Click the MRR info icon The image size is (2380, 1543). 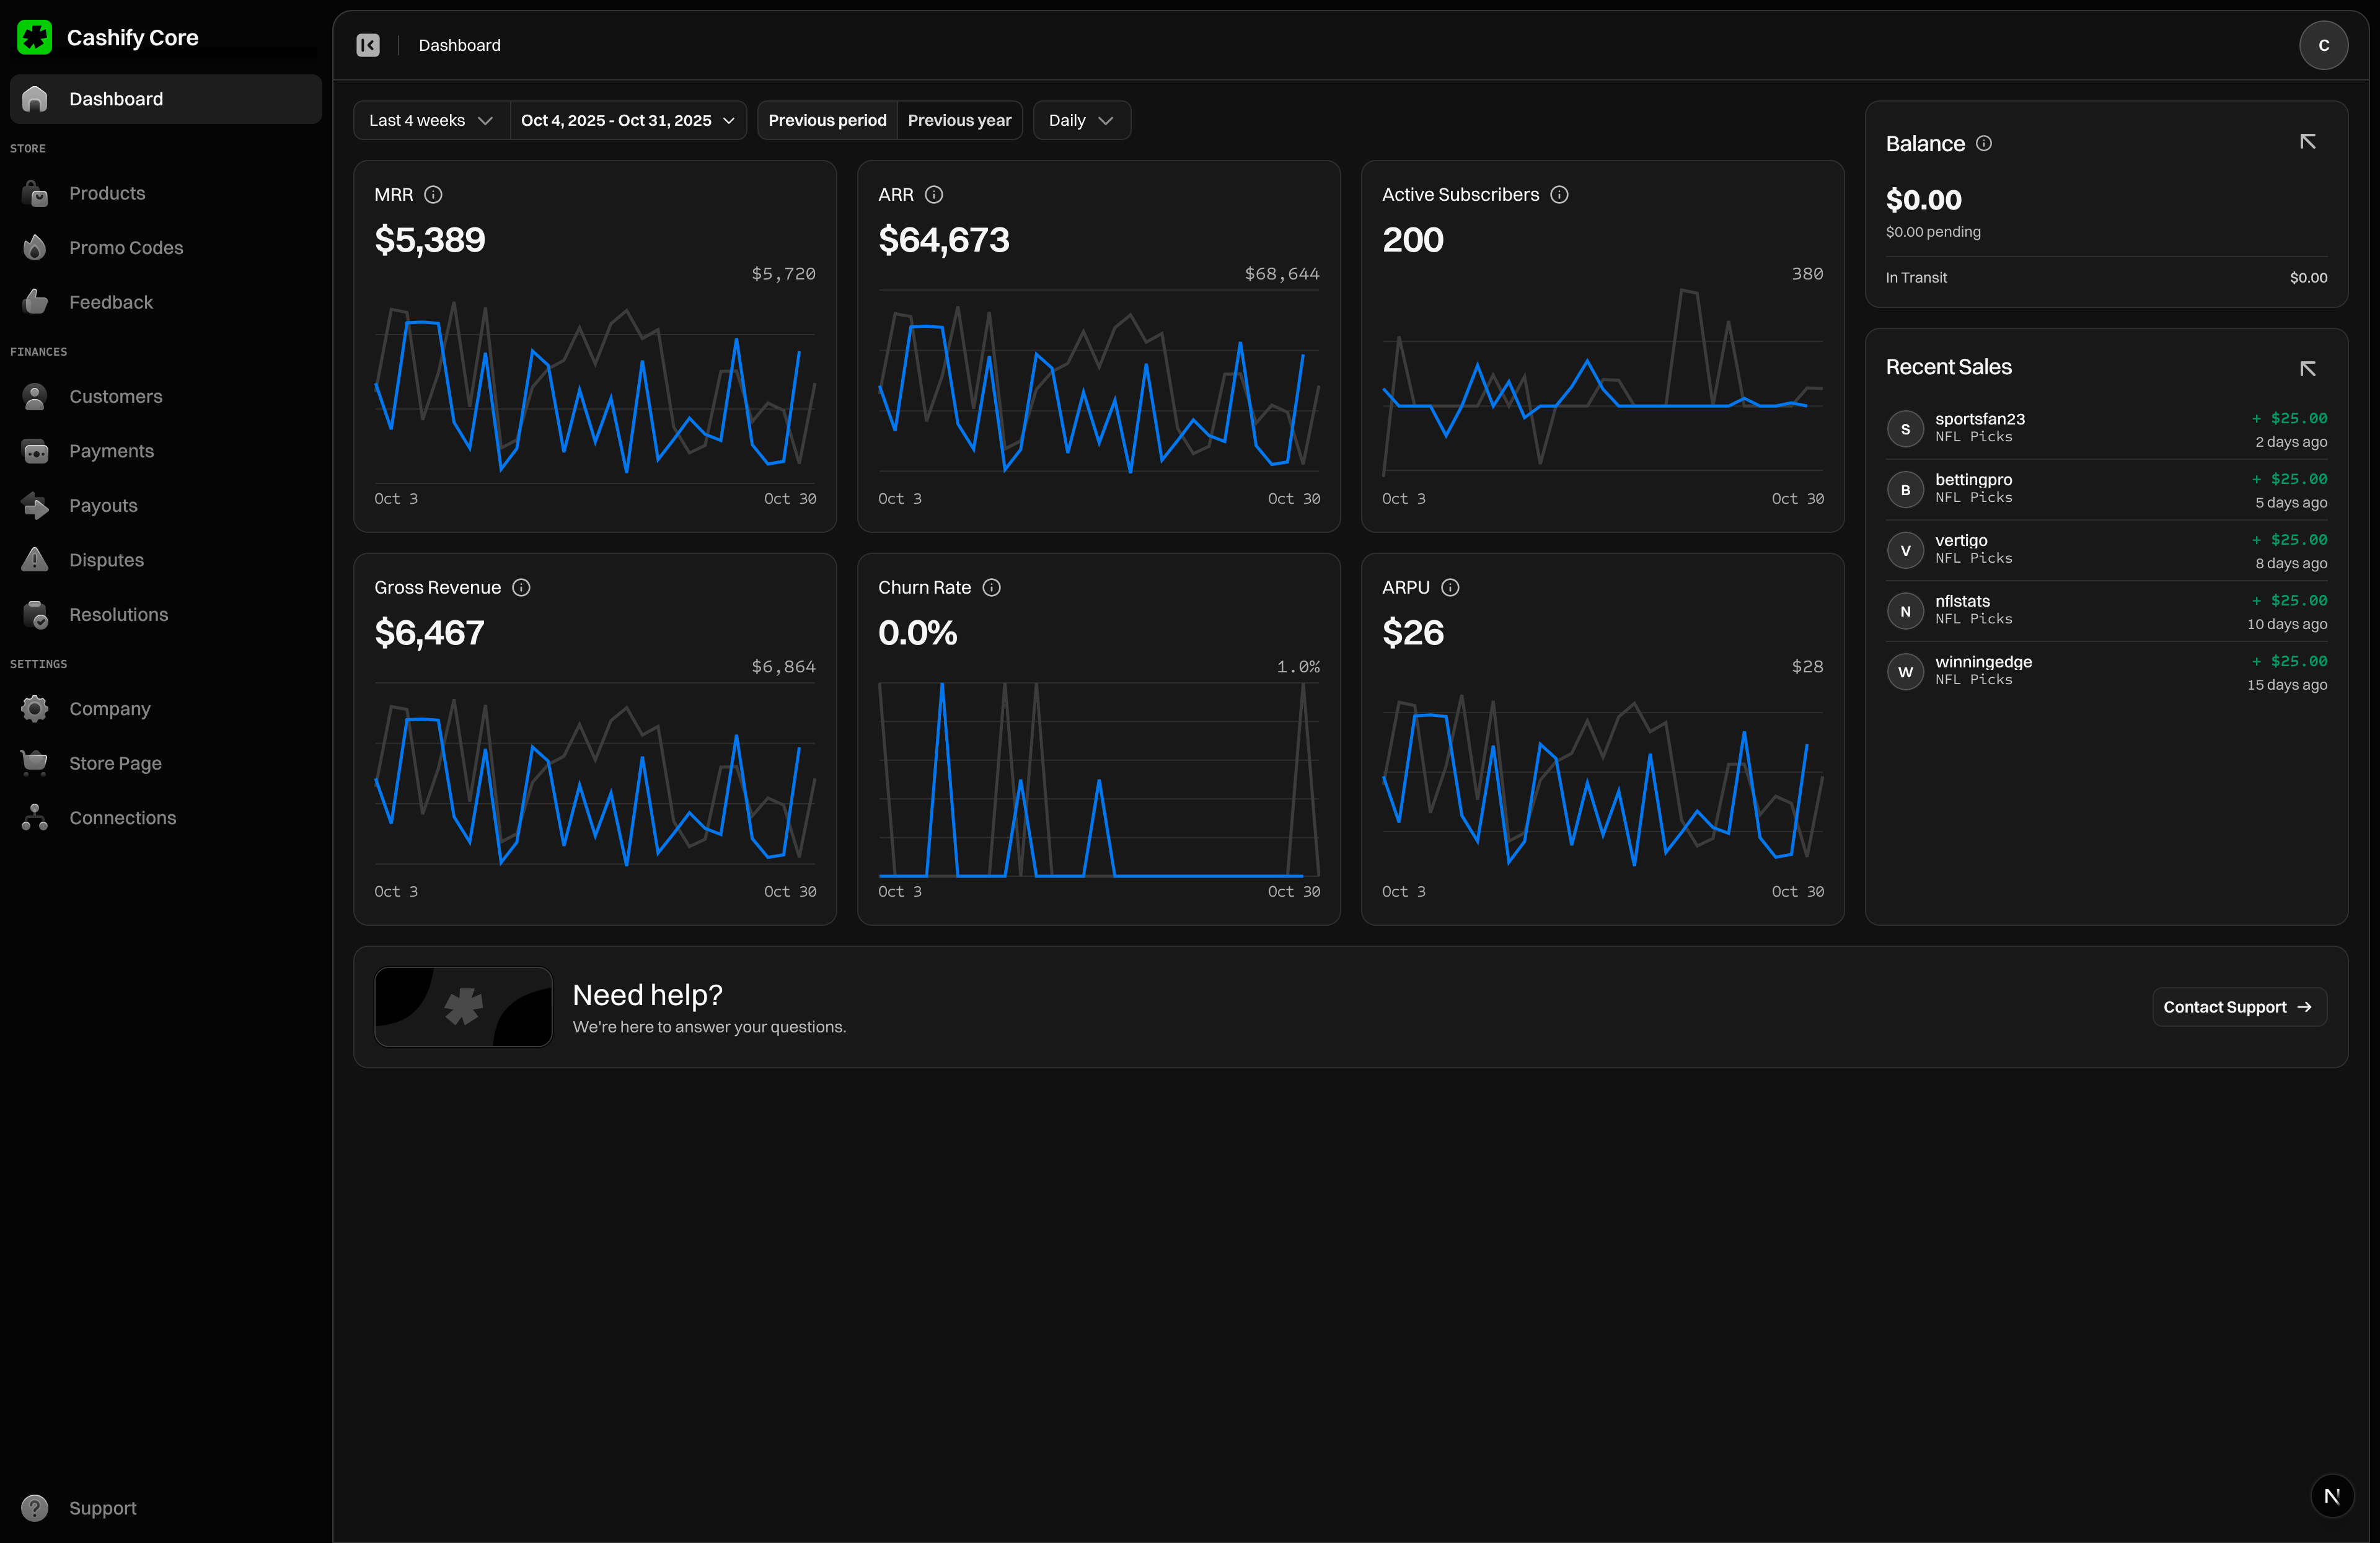pyautogui.click(x=433, y=195)
